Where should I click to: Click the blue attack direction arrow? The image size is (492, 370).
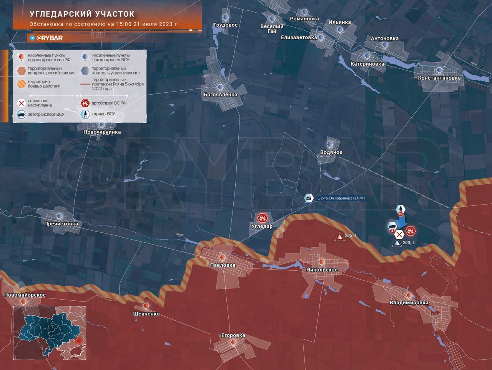tap(402, 223)
